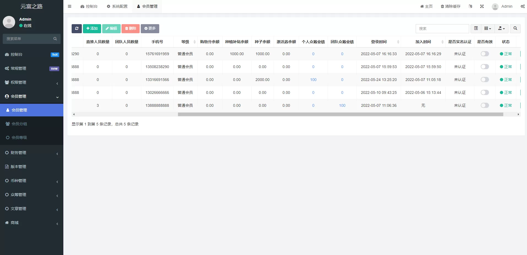527x255 pixels.
Task: Click the gears settings icon at top right
Action: 523,6
